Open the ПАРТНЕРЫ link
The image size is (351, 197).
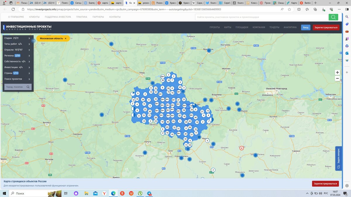pyautogui.click(x=98, y=17)
